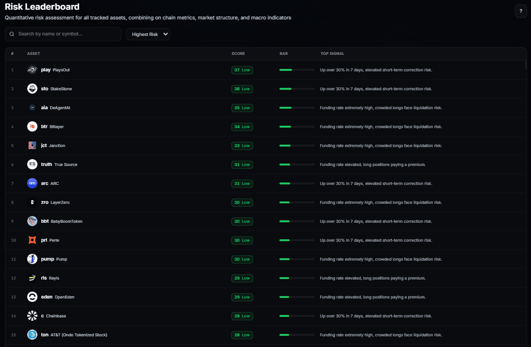Select the 'zro' symbol text
Viewport: 531px width, 347px height.
45,202
